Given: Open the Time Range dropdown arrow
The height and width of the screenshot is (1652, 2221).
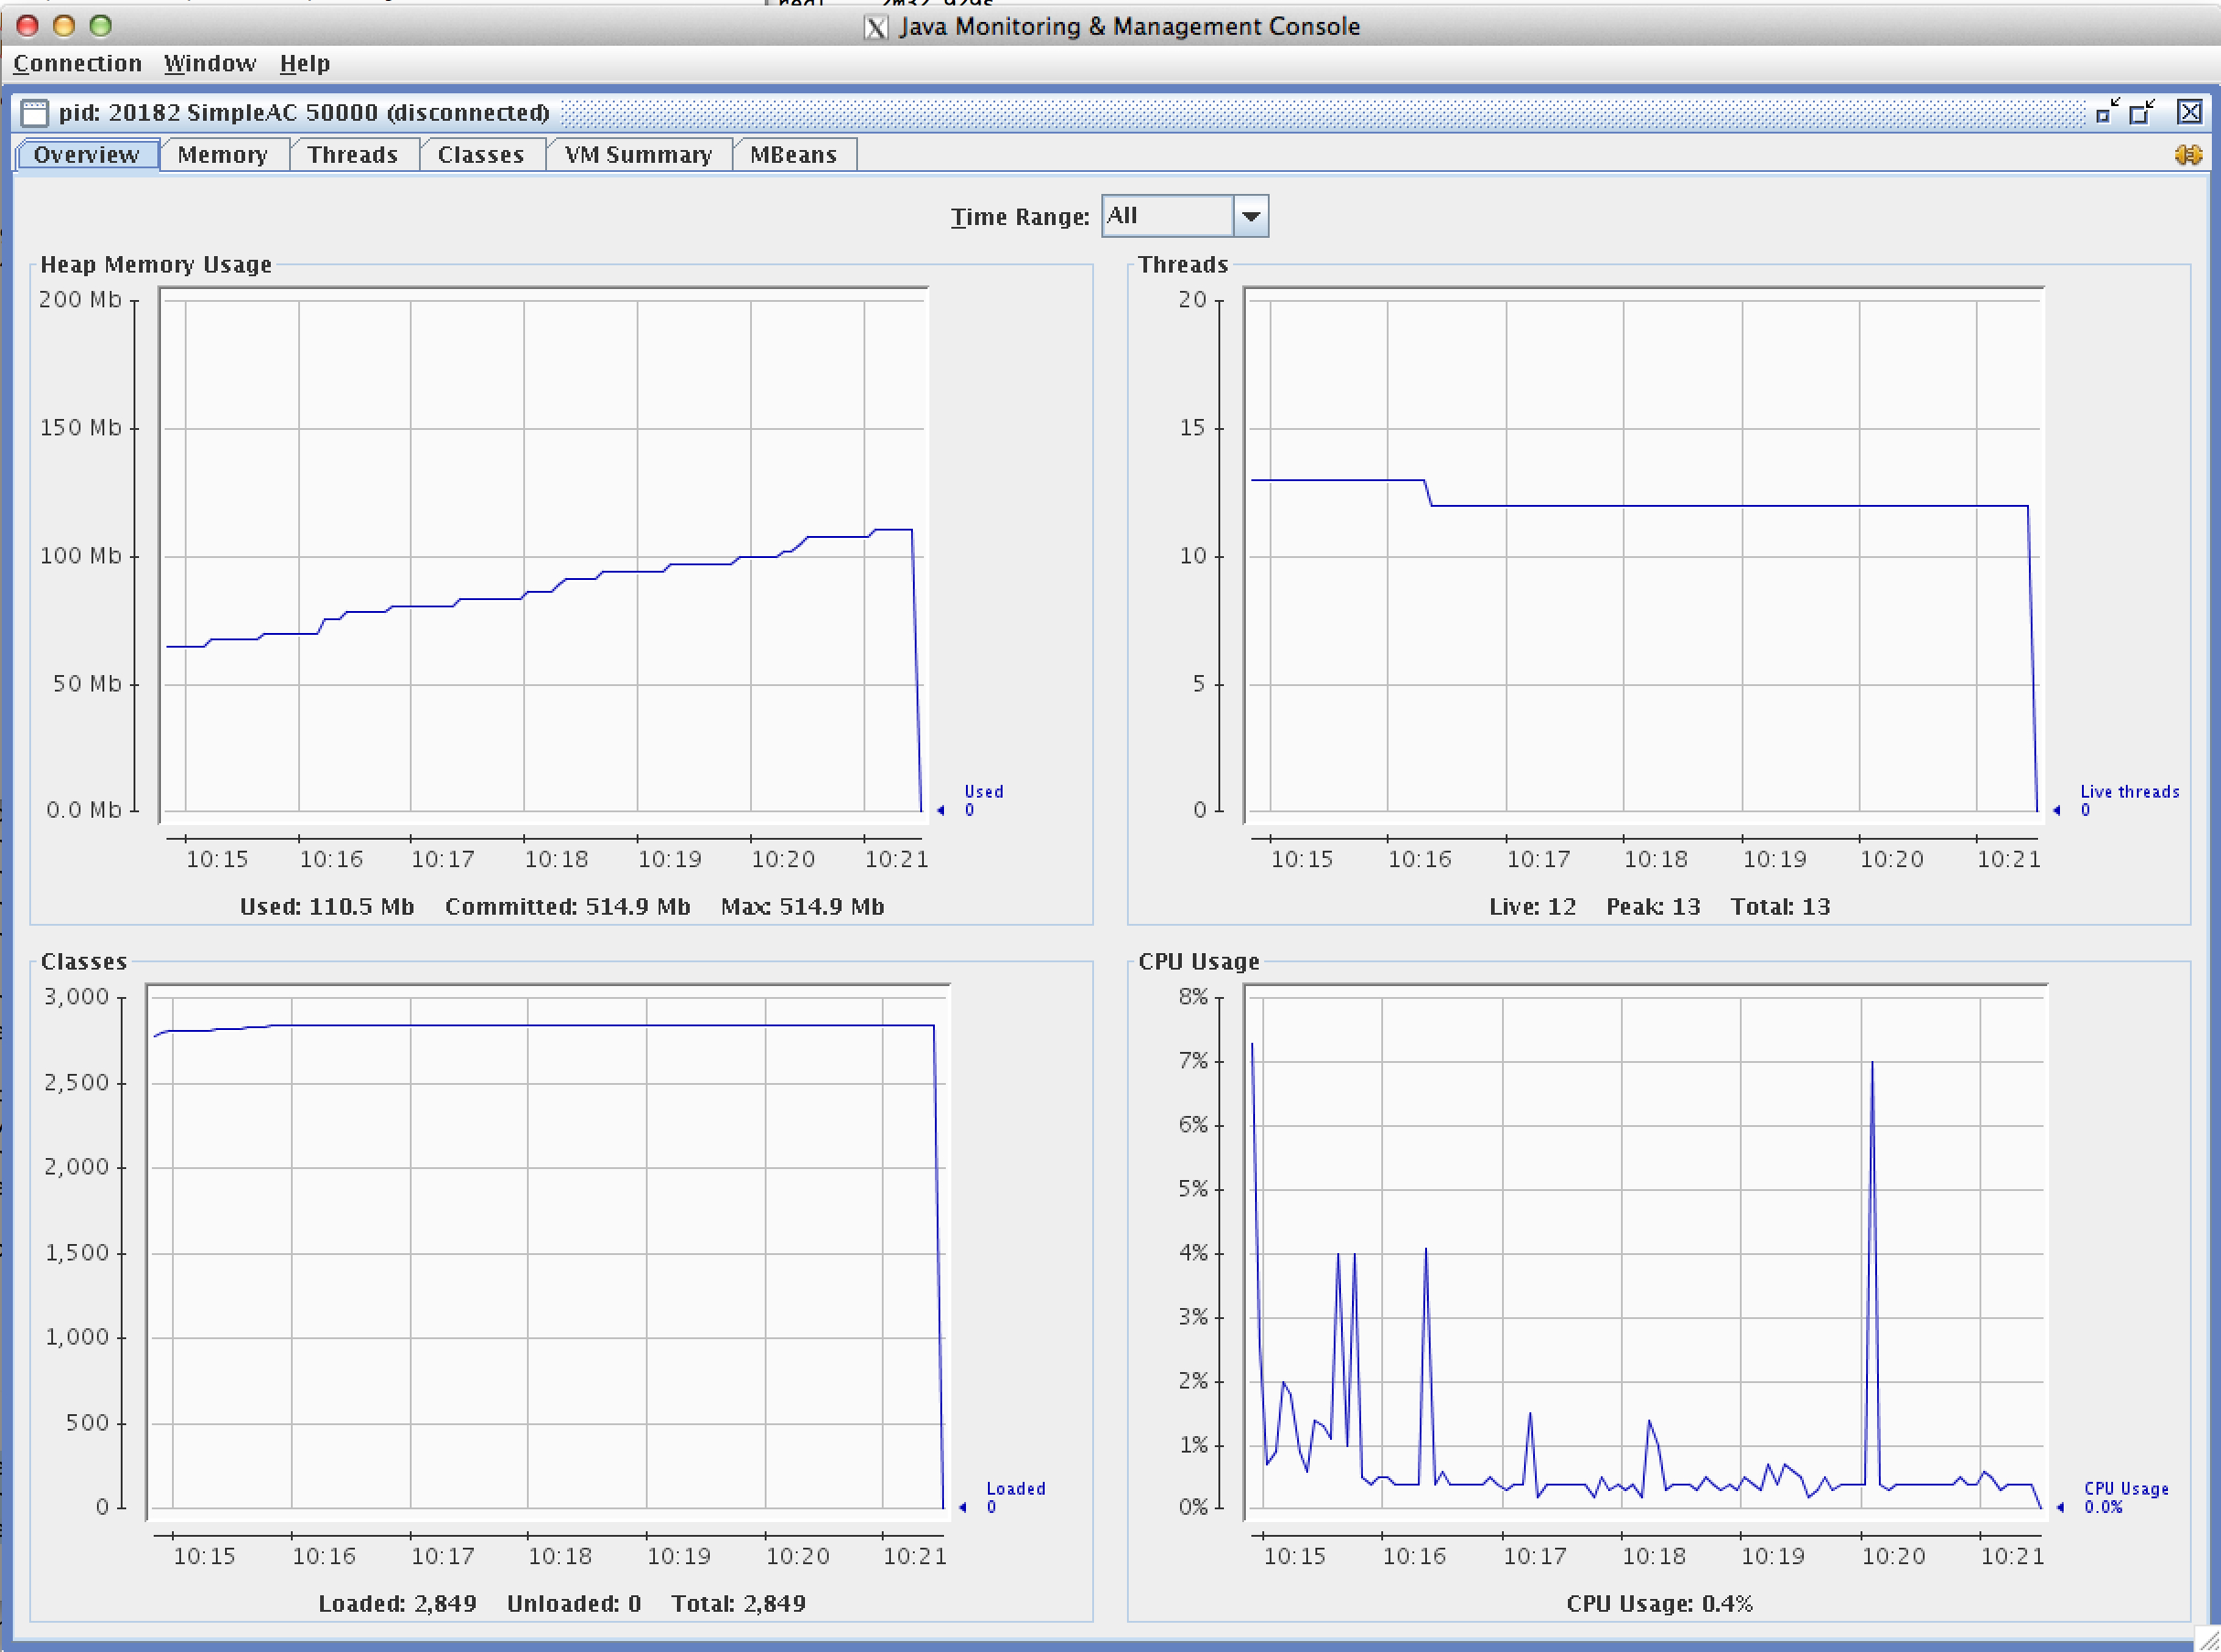Looking at the screenshot, I should pyautogui.click(x=1250, y=216).
